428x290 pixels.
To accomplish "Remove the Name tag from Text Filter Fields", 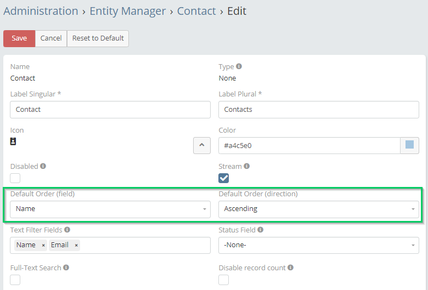I will tap(43, 245).
